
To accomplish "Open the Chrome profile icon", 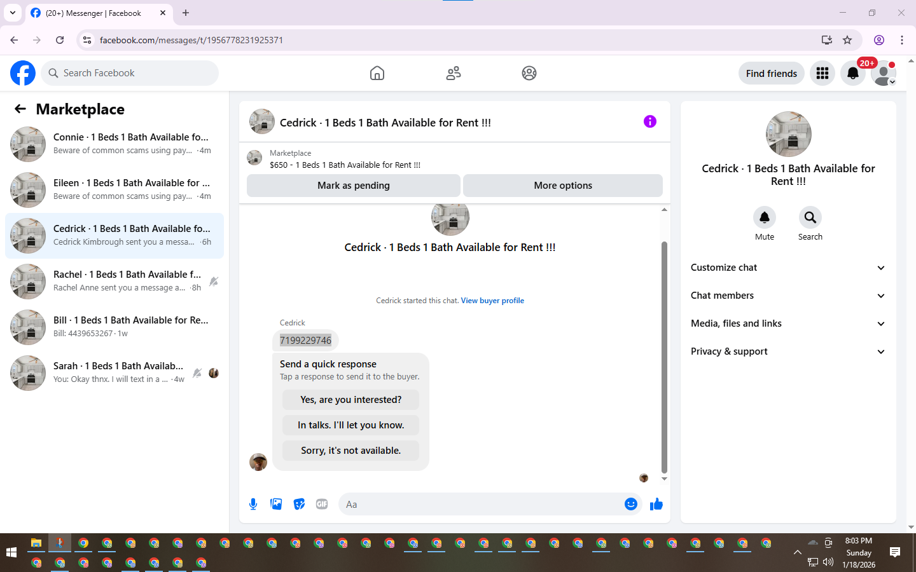I will click(x=879, y=40).
